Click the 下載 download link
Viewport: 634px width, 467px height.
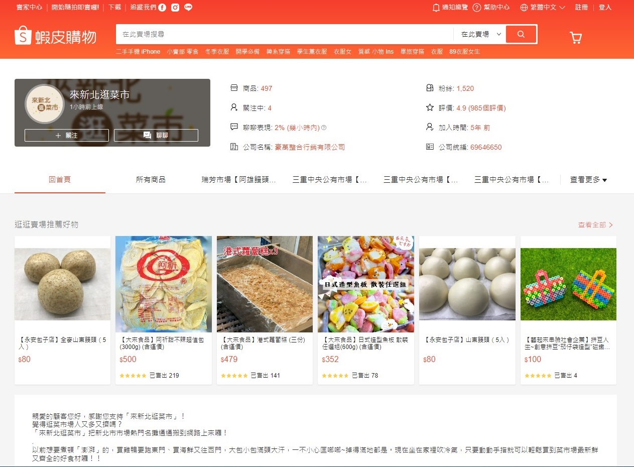114,8
